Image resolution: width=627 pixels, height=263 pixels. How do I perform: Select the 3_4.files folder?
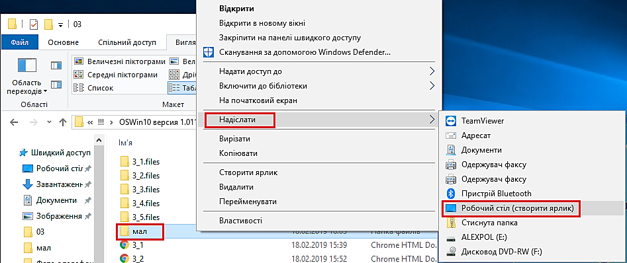click(146, 203)
